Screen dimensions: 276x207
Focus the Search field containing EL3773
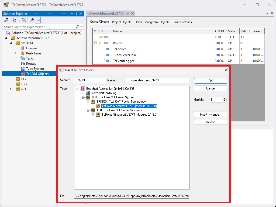[90, 80]
